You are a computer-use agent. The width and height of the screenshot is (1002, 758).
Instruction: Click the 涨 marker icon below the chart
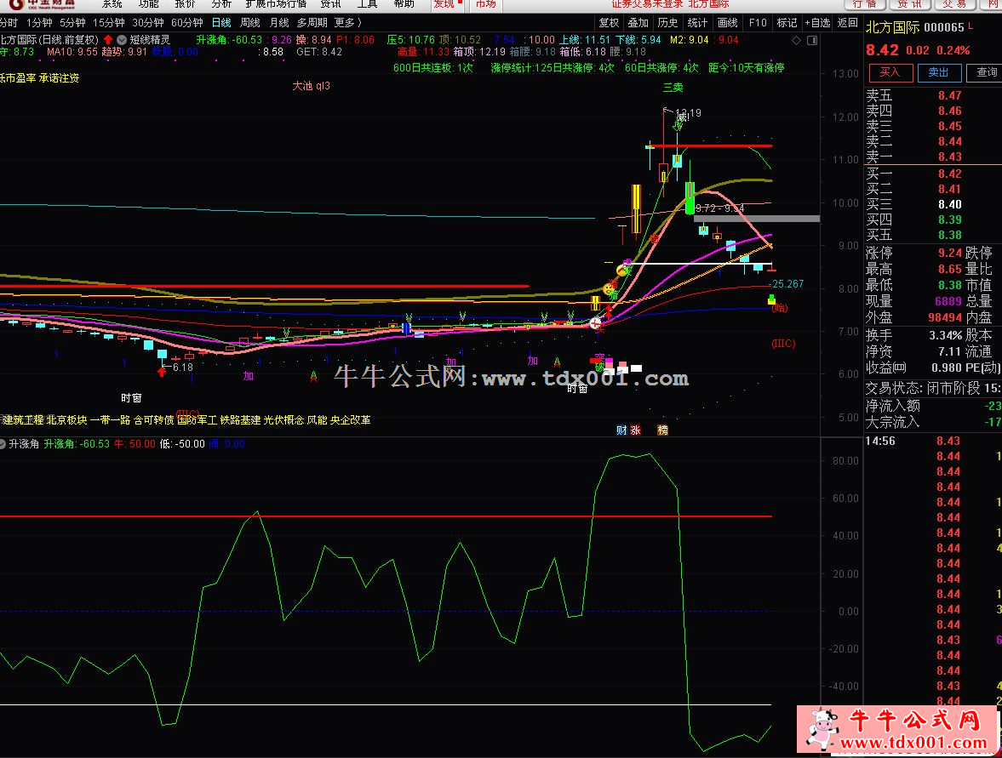click(635, 430)
